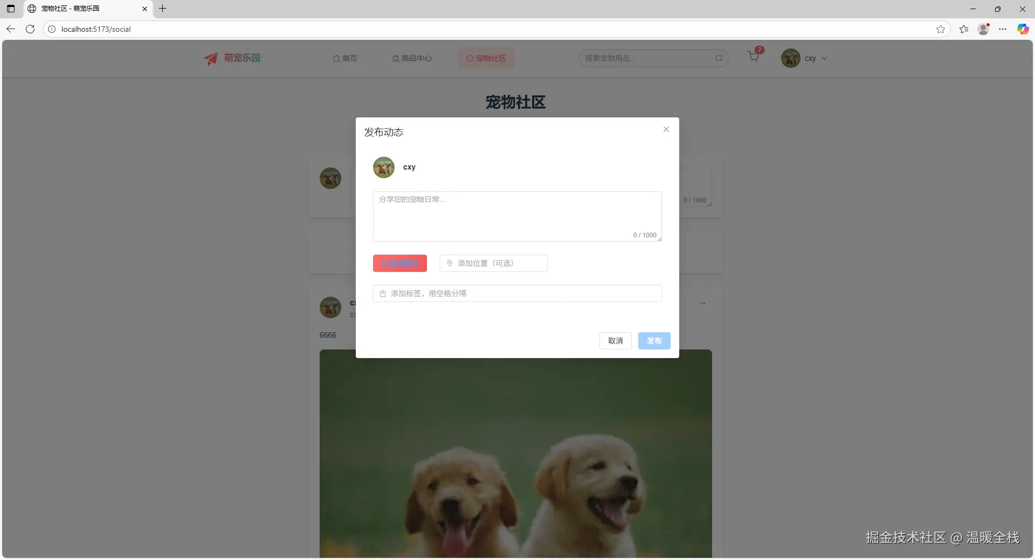Click the 宠物社区 page heading
The height and width of the screenshot is (560, 1035).
pos(516,102)
